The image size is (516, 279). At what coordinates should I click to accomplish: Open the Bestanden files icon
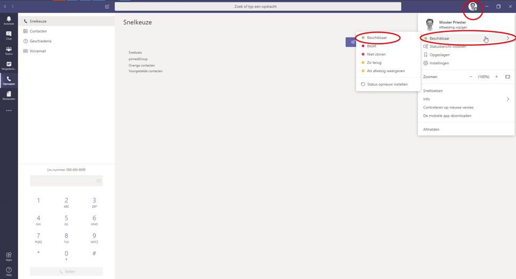click(9, 96)
